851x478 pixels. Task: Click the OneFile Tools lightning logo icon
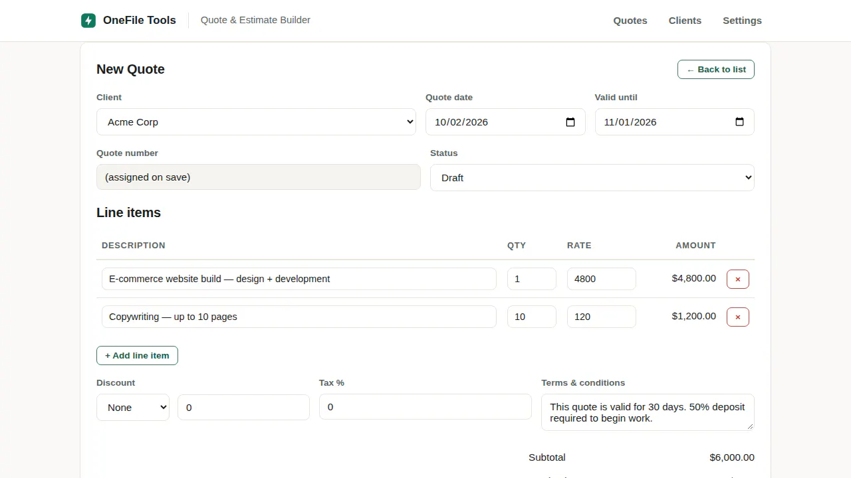click(88, 21)
